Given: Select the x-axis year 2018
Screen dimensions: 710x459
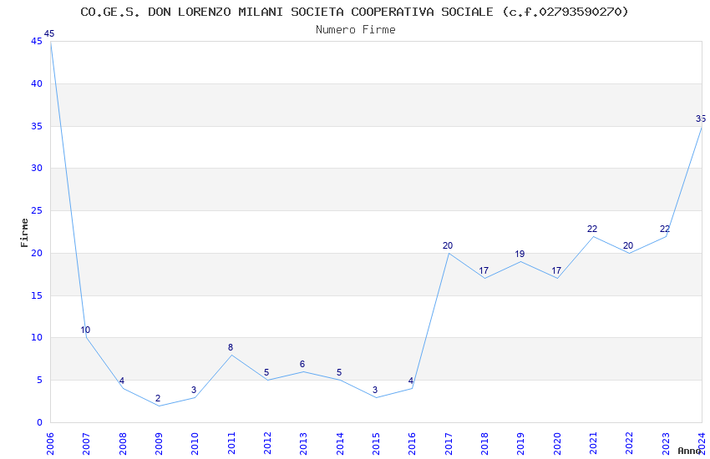Looking at the screenshot, I should tap(484, 444).
